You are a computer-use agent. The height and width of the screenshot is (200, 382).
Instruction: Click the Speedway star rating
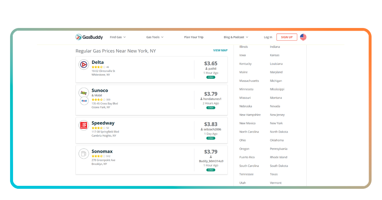pos(98,128)
